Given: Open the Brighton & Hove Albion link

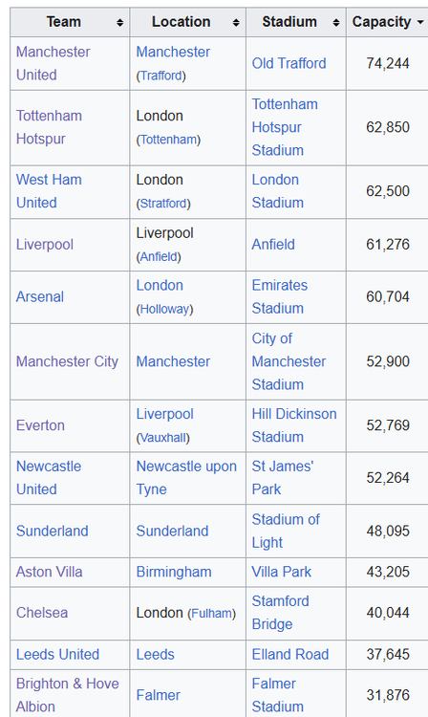Looking at the screenshot, I should 68,695.
